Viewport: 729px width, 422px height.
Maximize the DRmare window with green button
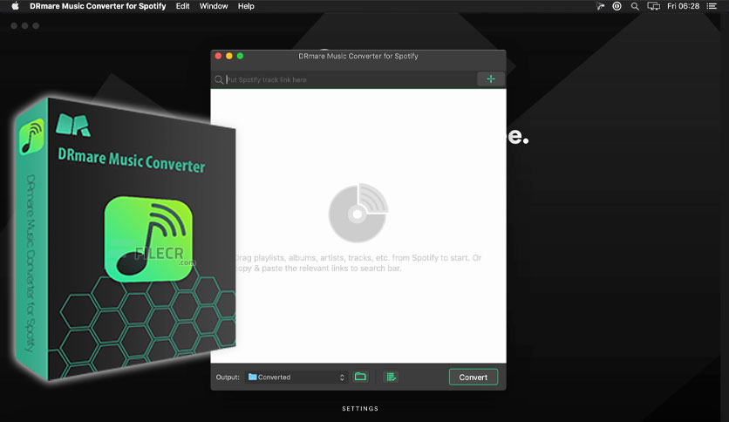(x=241, y=56)
